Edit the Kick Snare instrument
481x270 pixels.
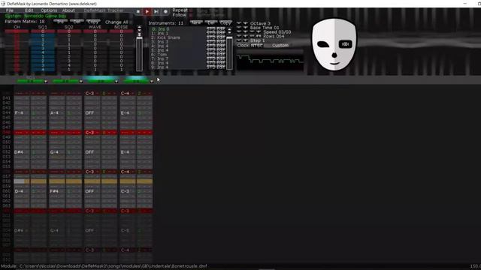(221, 37)
